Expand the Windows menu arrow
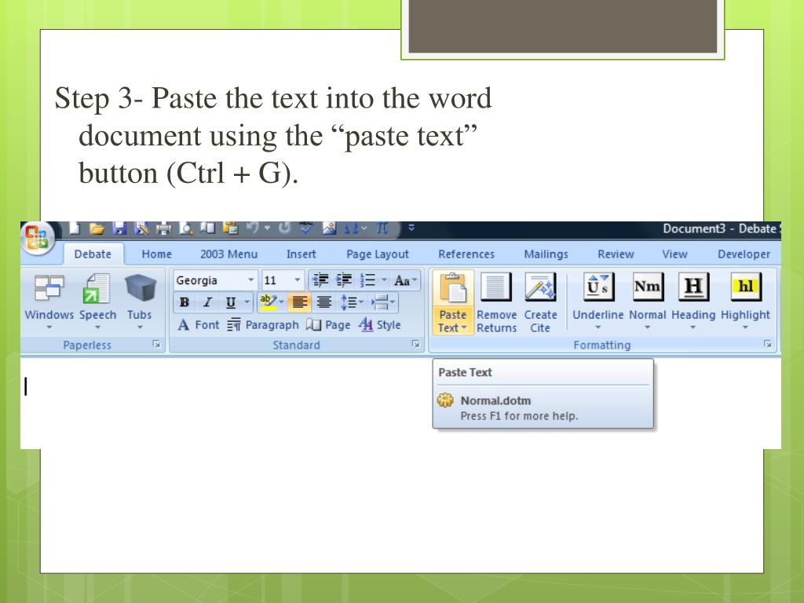The height and width of the screenshot is (603, 804). [49, 327]
